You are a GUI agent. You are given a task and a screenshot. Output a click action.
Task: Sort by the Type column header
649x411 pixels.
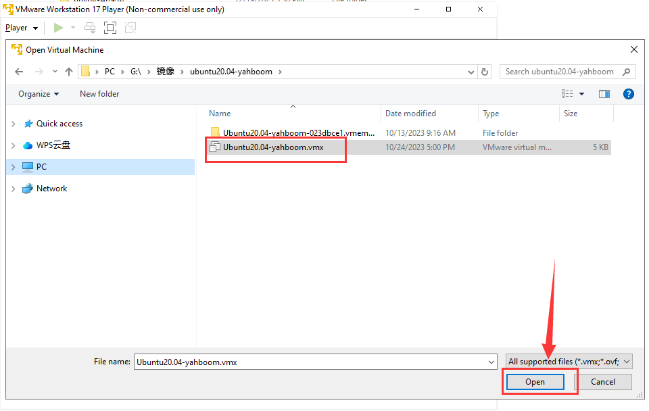(x=491, y=114)
